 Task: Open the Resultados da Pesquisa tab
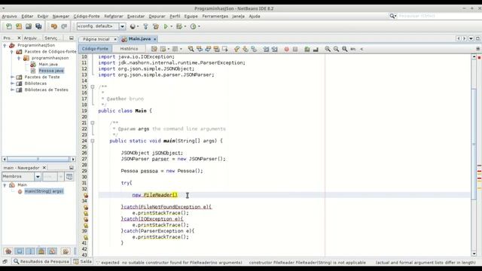coord(41,261)
